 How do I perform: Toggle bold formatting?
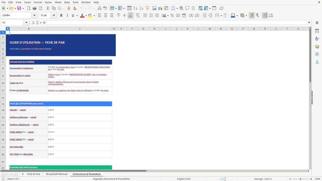[61, 15]
